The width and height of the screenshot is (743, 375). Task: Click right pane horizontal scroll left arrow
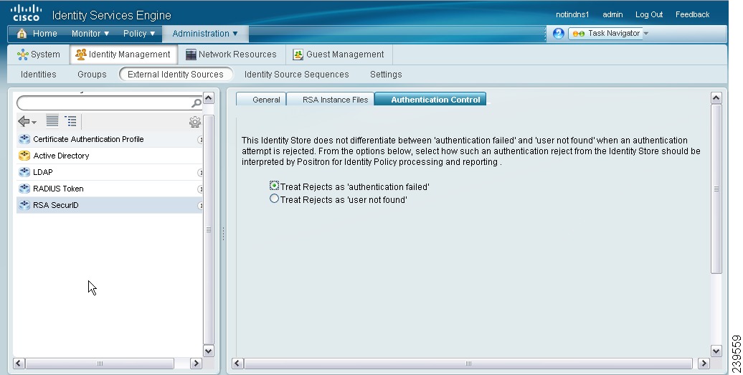237,363
